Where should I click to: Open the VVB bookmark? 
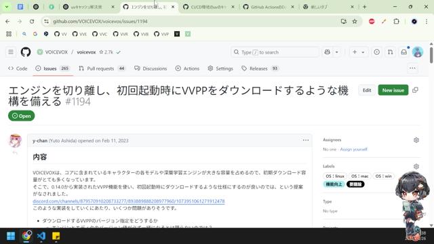[141, 34]
